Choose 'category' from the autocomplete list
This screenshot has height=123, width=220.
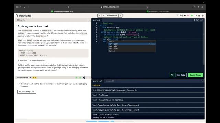click(132, 44)
